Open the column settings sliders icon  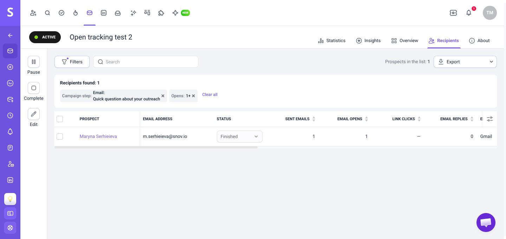pyautogui.click(x=490, y=119)
